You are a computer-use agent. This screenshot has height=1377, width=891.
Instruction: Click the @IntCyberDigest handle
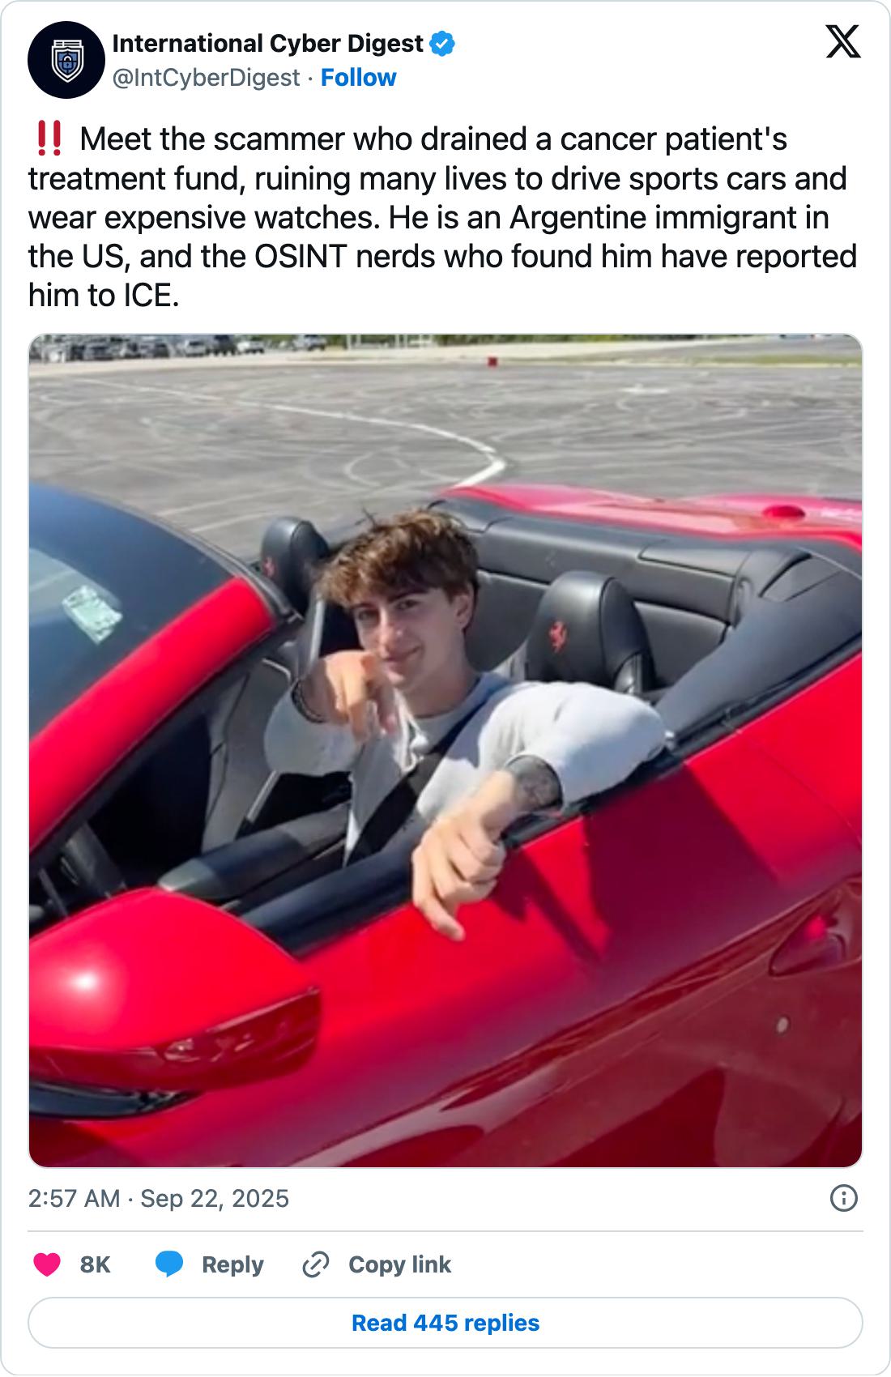207,78
